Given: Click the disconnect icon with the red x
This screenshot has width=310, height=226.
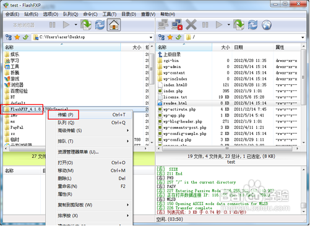Looking at the screenshot, I should 177,25.
